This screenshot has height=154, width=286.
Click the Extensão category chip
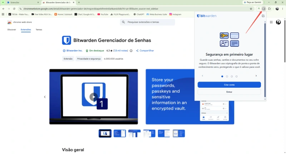(68, 59)
